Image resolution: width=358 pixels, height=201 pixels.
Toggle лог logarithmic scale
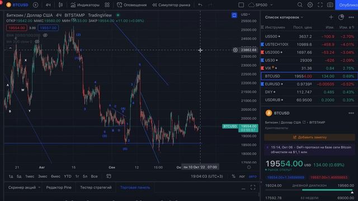click(242, 176)
